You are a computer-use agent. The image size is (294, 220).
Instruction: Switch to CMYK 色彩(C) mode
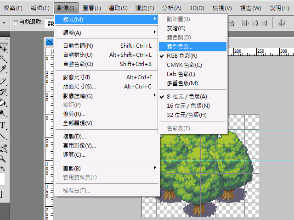click(193, 65)
